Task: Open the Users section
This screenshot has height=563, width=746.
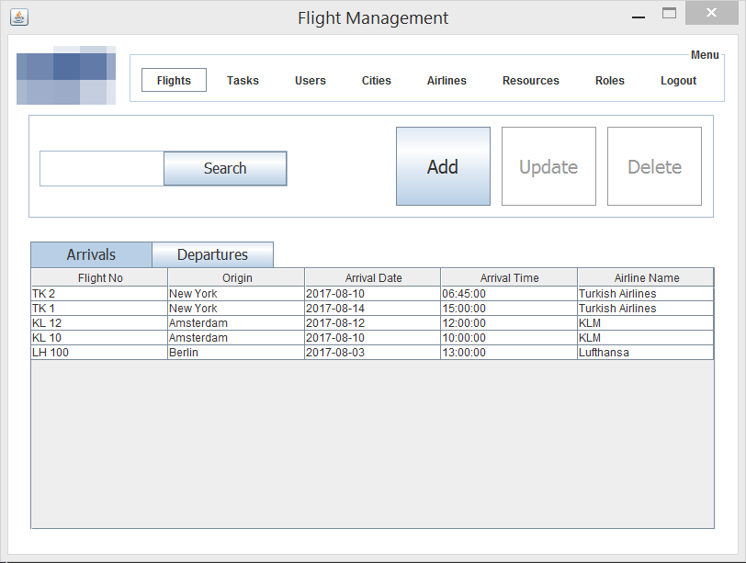Action: 310,80
